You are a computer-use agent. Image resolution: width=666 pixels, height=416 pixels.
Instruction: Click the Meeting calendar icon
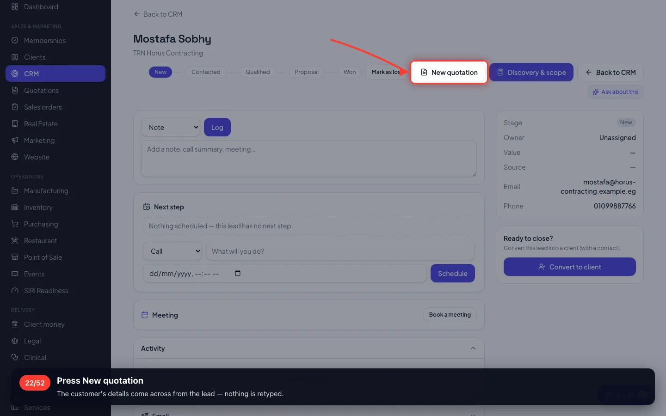click(145, 315)
